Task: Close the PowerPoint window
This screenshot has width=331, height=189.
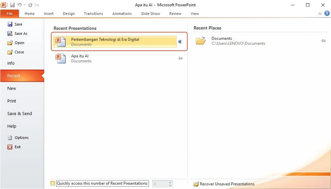Action: (323, 5)
